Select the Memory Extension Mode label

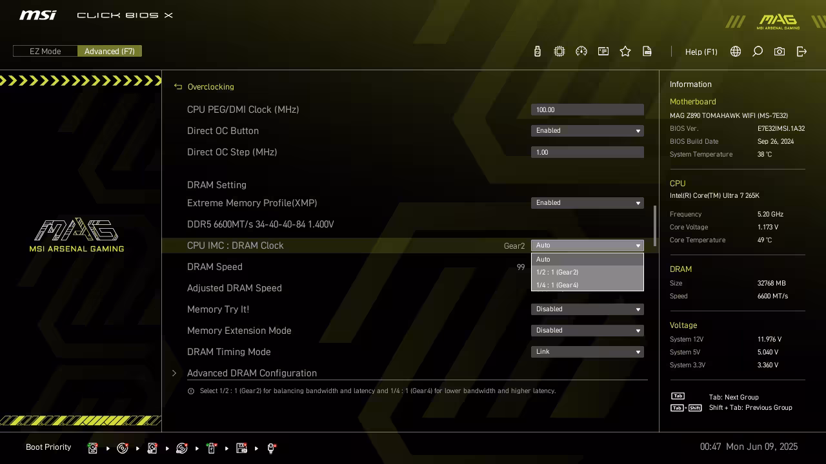click(239, 331)
